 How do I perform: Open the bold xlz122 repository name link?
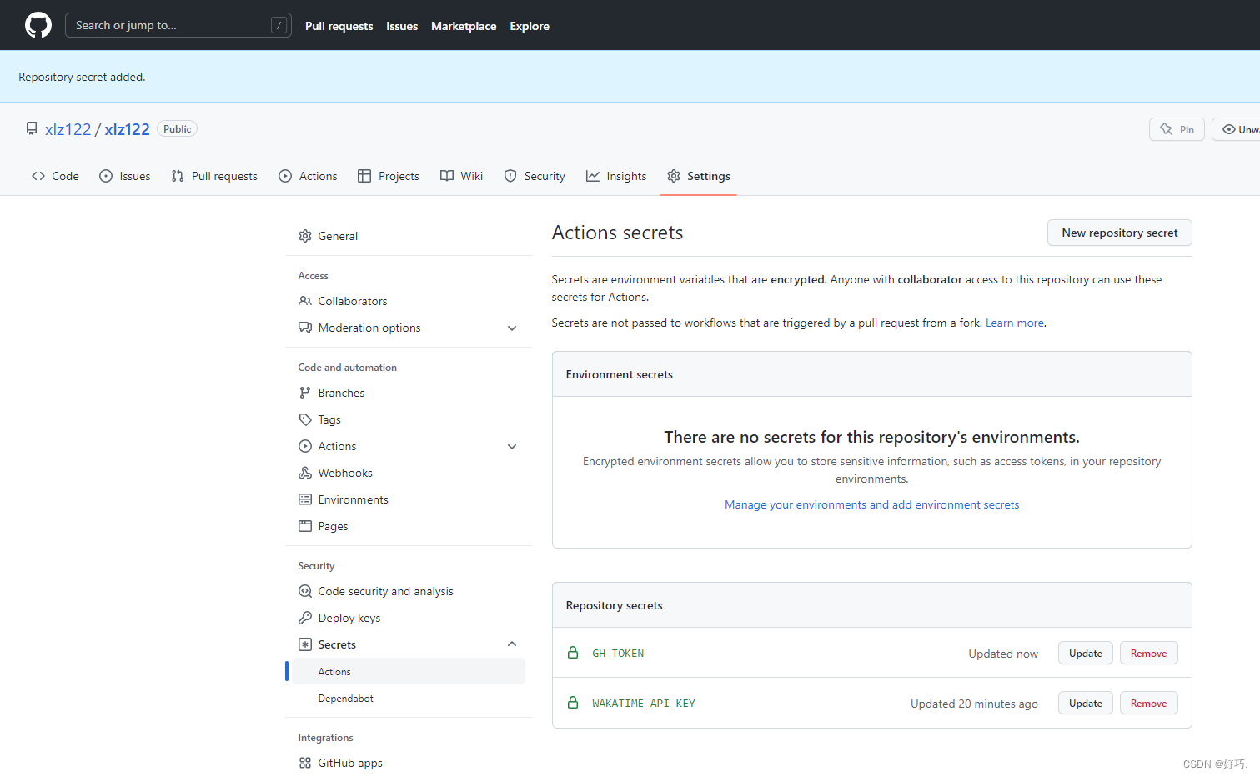(x=127, y=129)
